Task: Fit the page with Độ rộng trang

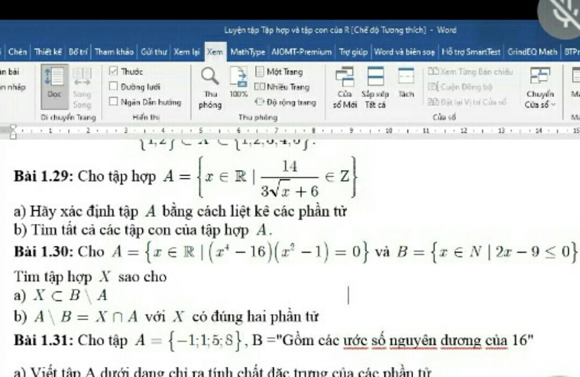Action: [285, 102]
